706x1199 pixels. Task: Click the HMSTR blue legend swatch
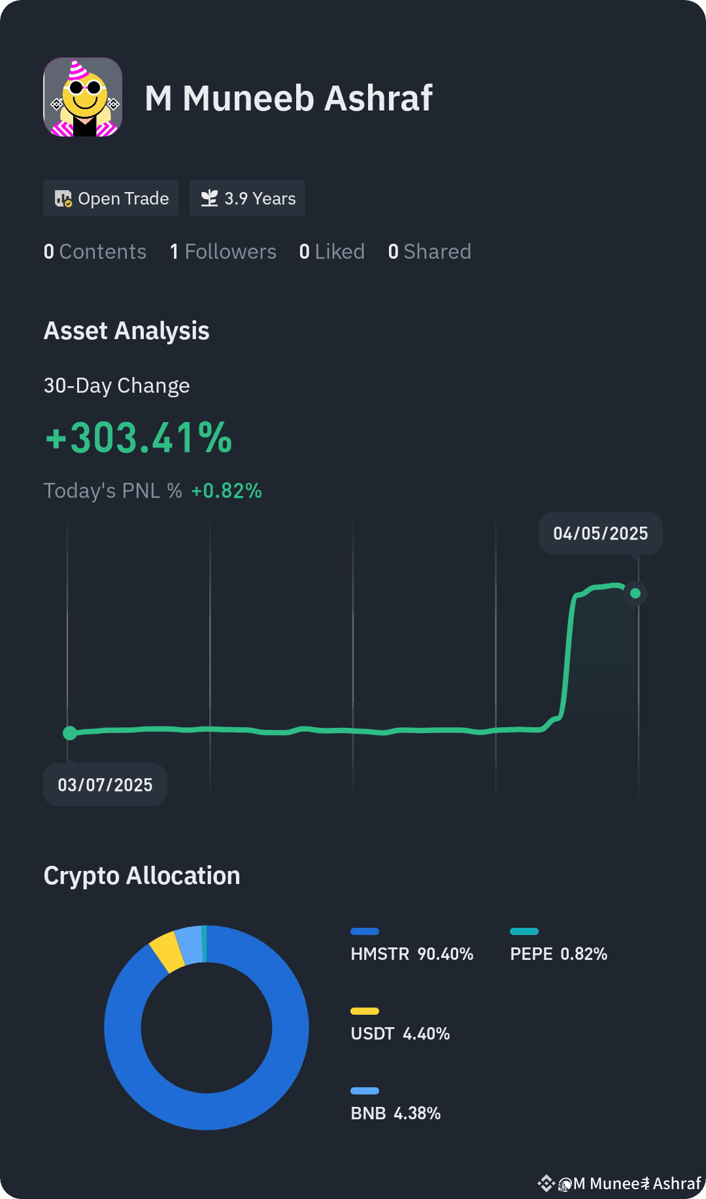[x=365, y=931]
